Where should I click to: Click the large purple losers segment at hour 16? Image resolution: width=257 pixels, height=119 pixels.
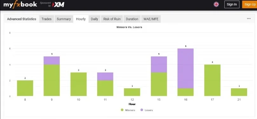point(186,68)
